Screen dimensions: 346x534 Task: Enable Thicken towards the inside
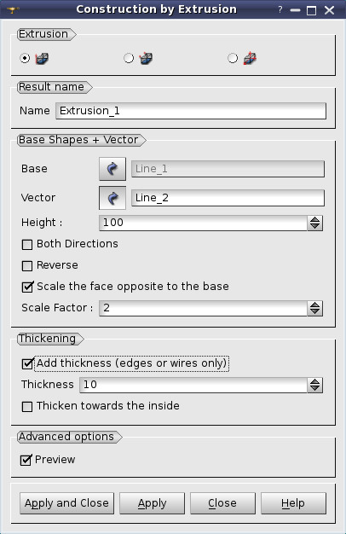coord(27,406)
